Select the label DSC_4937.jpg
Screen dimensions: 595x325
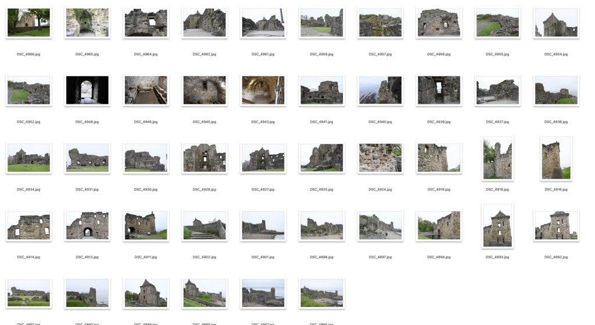[x=497, y=122]
